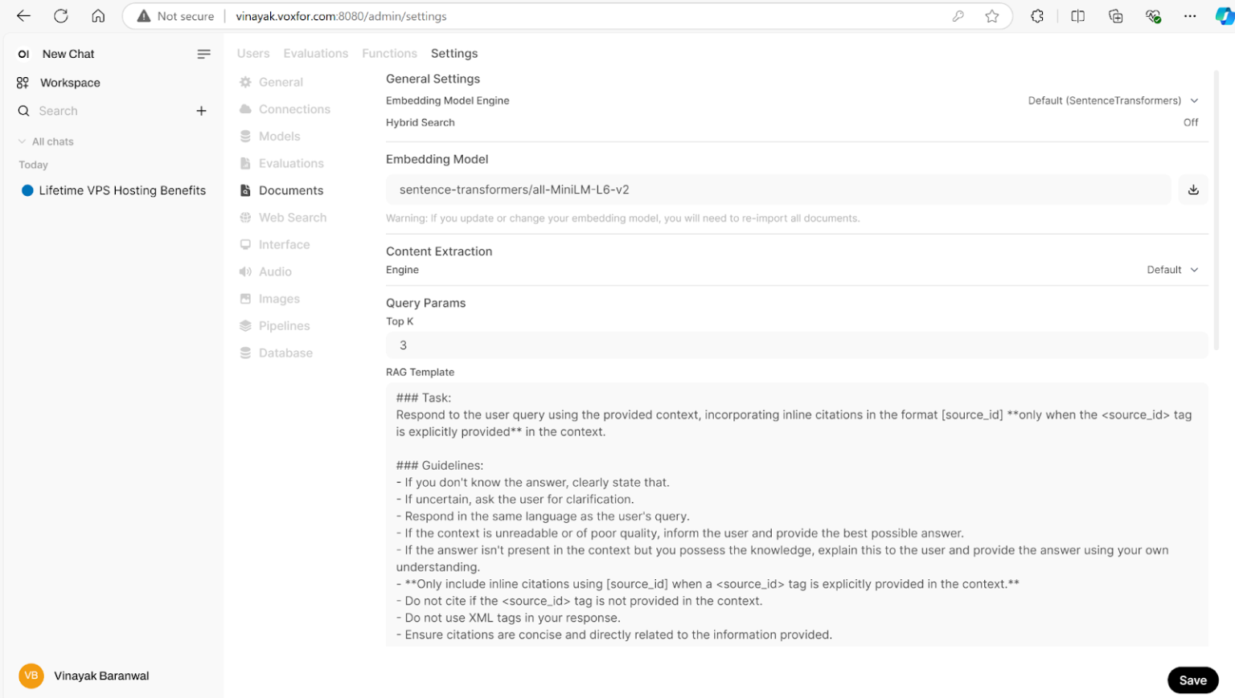1235x698 pixels.
Task: Open the Embedding Model Engine dropdown
Action: 1113,100
